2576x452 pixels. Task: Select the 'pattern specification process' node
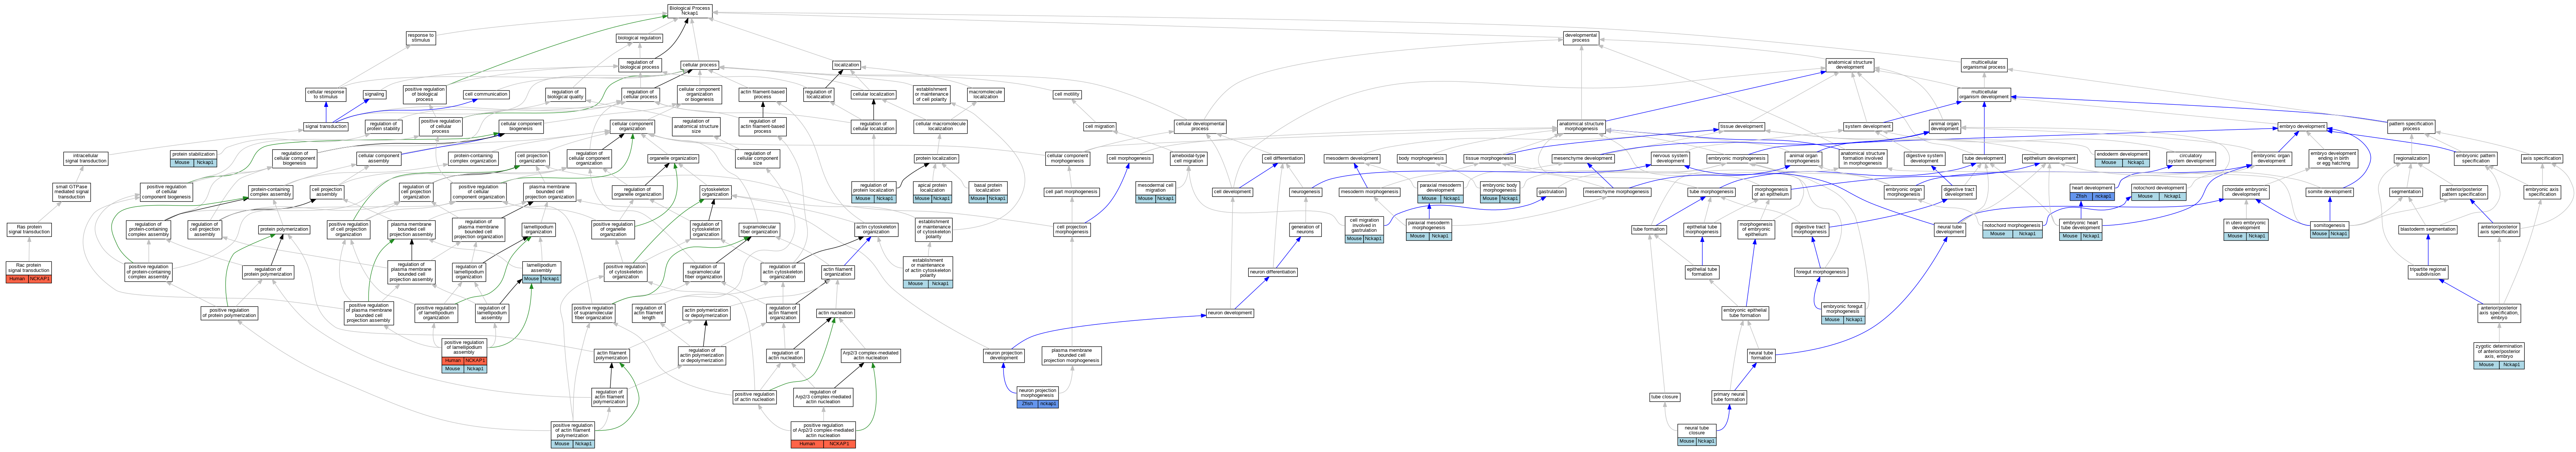pyautogui.click(x=2411, y=127)
